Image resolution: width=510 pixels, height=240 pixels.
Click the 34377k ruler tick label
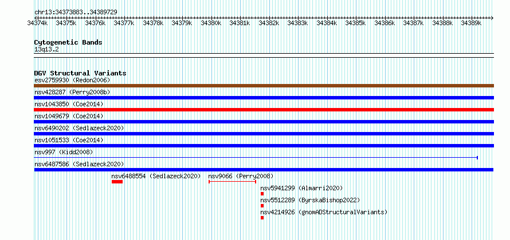click(x=124, y=23)
